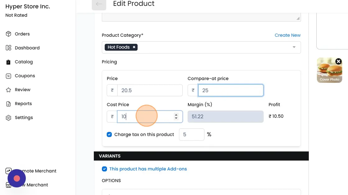The height and width of the screenshot is (195, 348).
Task: Click the Price input field
Action: (150, 91)
